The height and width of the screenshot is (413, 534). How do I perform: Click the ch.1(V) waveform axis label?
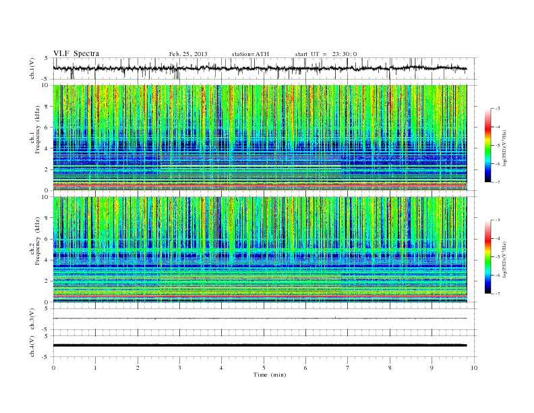[x=32, y=68]
